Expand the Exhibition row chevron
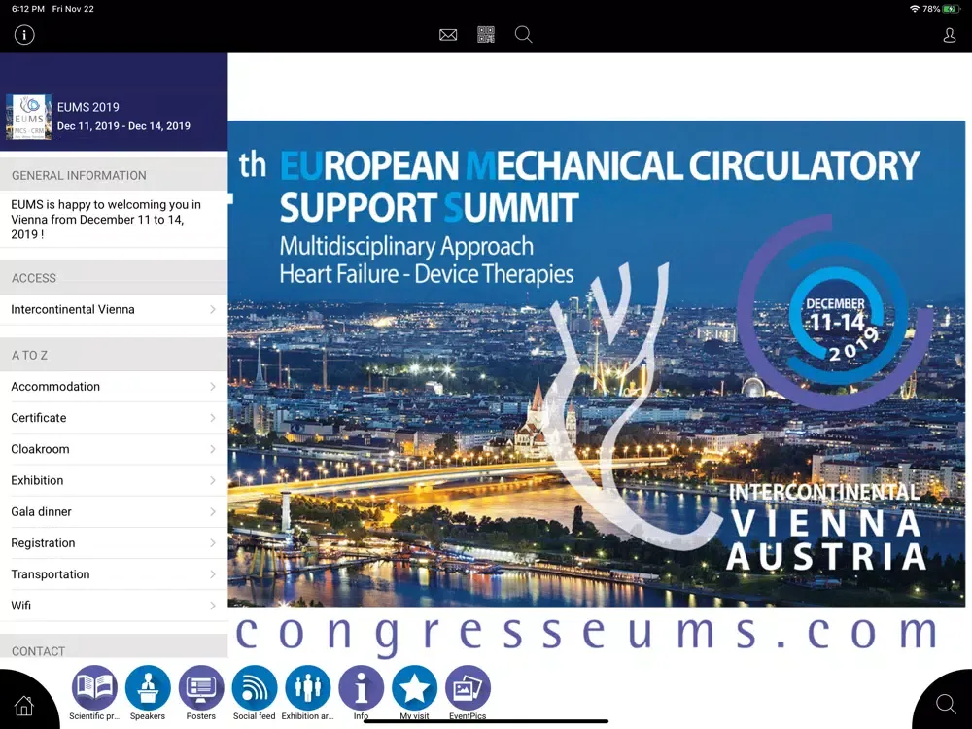Screen dimensions: 972x729 [x=213, y=480]
